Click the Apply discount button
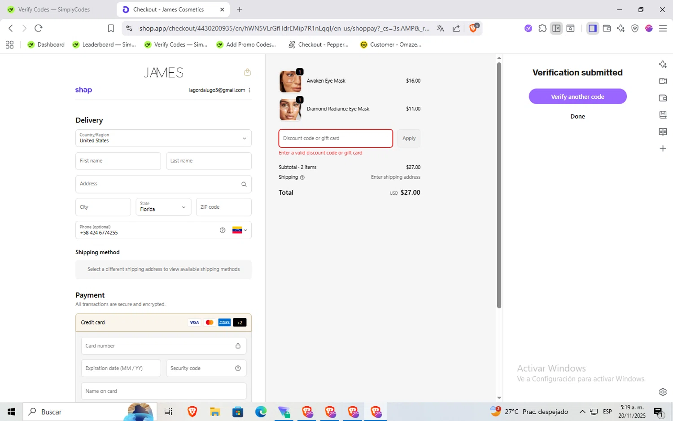673x421 pixels. (409, 138)
